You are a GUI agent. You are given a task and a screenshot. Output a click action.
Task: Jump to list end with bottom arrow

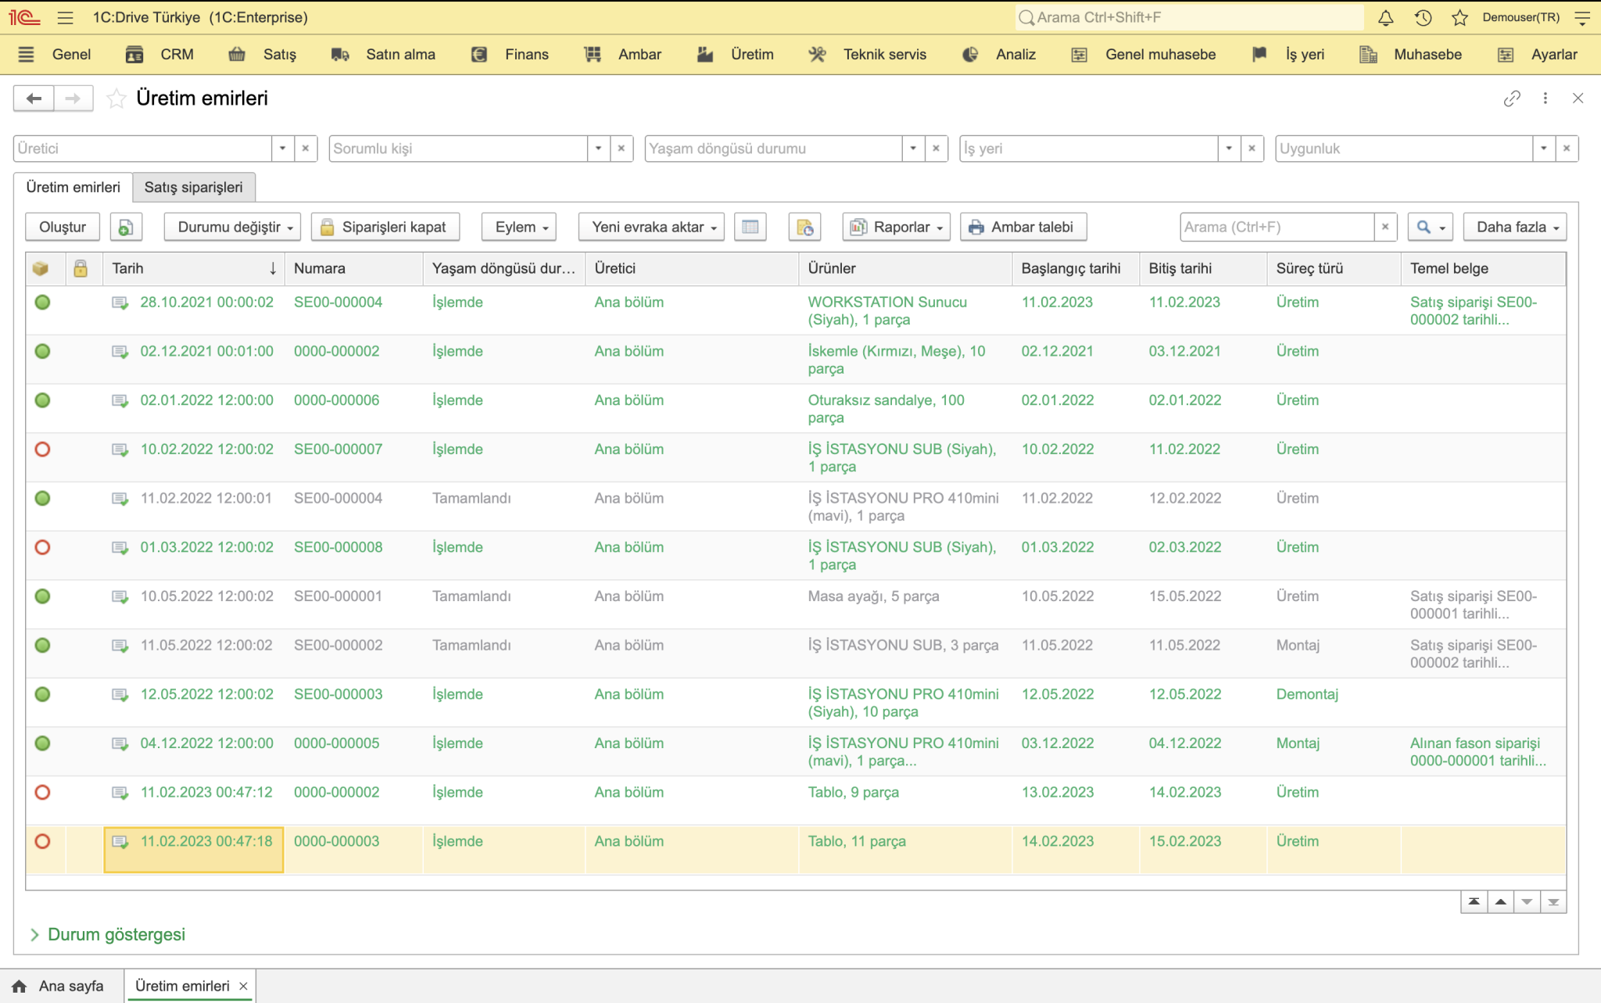tap(1553, 902)
